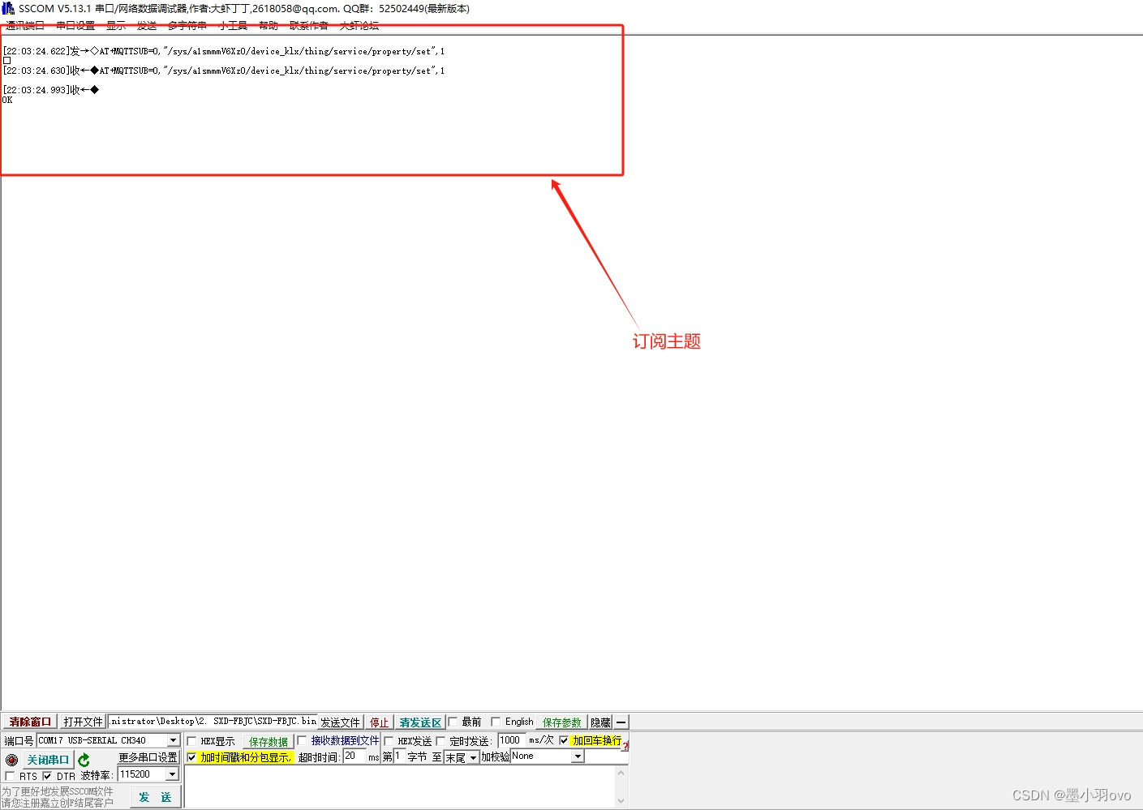Enable the 定时发送 checkbox
This screenshot has width=1143, height=810.
click(x=440, y=741)
